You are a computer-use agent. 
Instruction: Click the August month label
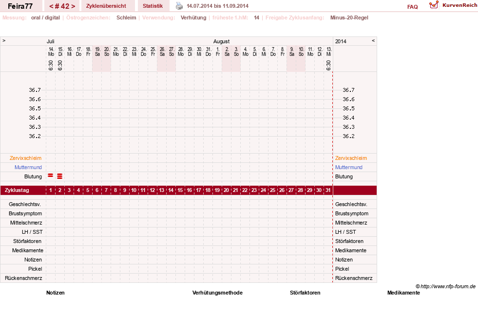(221, 41)
